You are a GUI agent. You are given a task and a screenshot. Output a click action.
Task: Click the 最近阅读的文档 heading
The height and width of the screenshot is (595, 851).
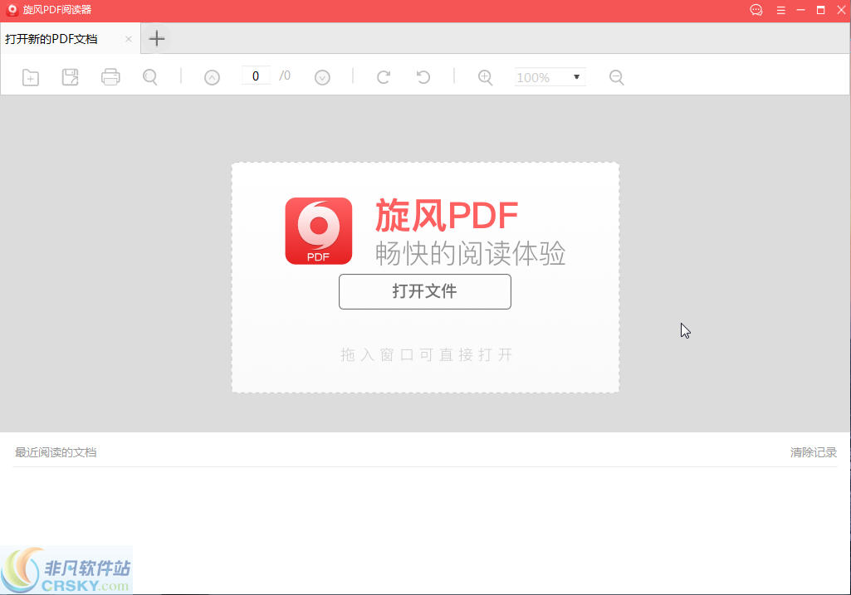(x=56, y=452)
